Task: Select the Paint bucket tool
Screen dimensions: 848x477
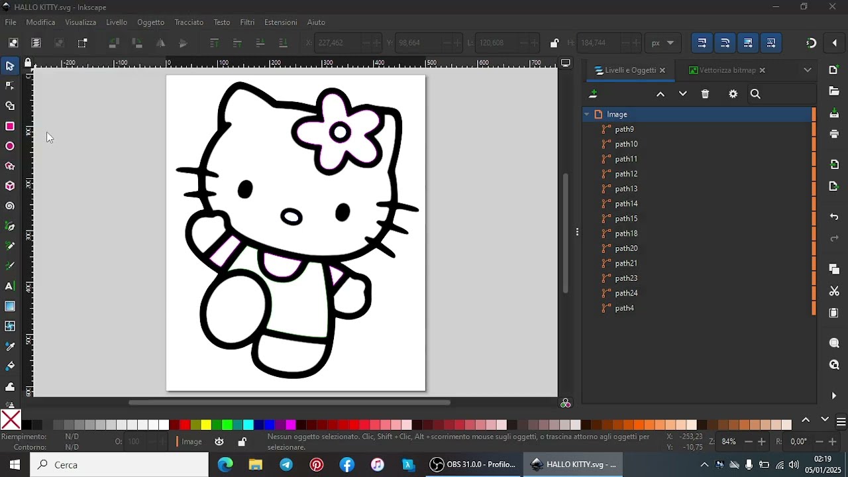Action: [10, 366]
